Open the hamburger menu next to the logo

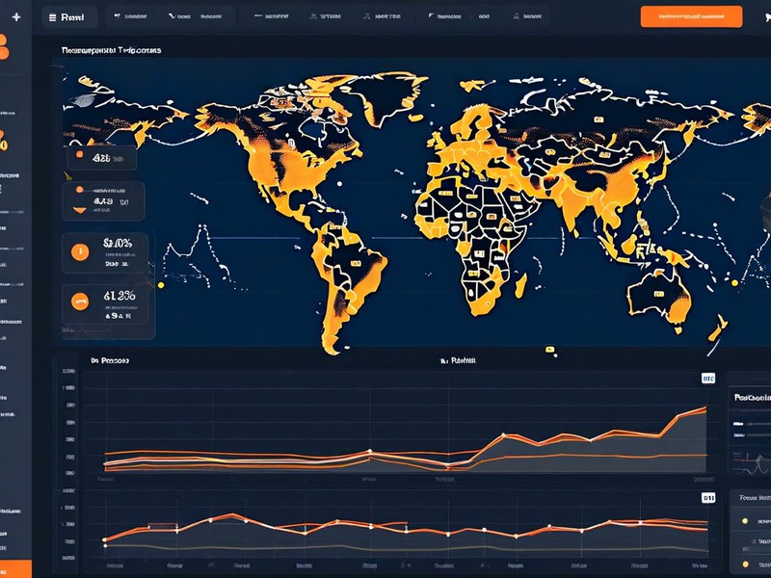[x=53, y=16]
